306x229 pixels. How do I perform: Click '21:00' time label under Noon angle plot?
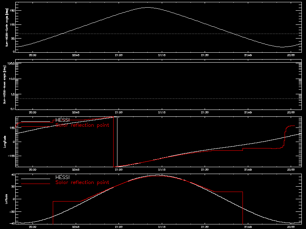click(x=119, y=113)
